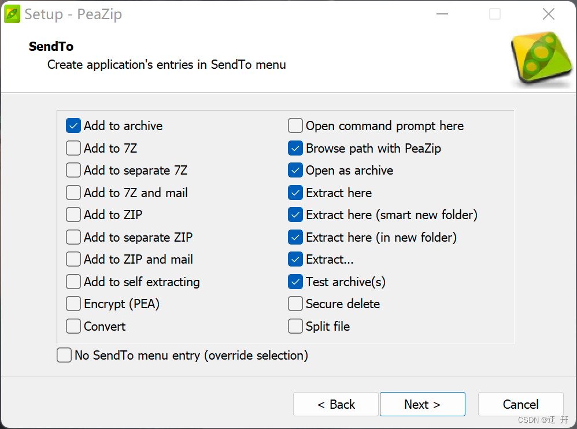Check Add to ZIP and mail
The image size is (577, 429).
[x=73, y=259]
